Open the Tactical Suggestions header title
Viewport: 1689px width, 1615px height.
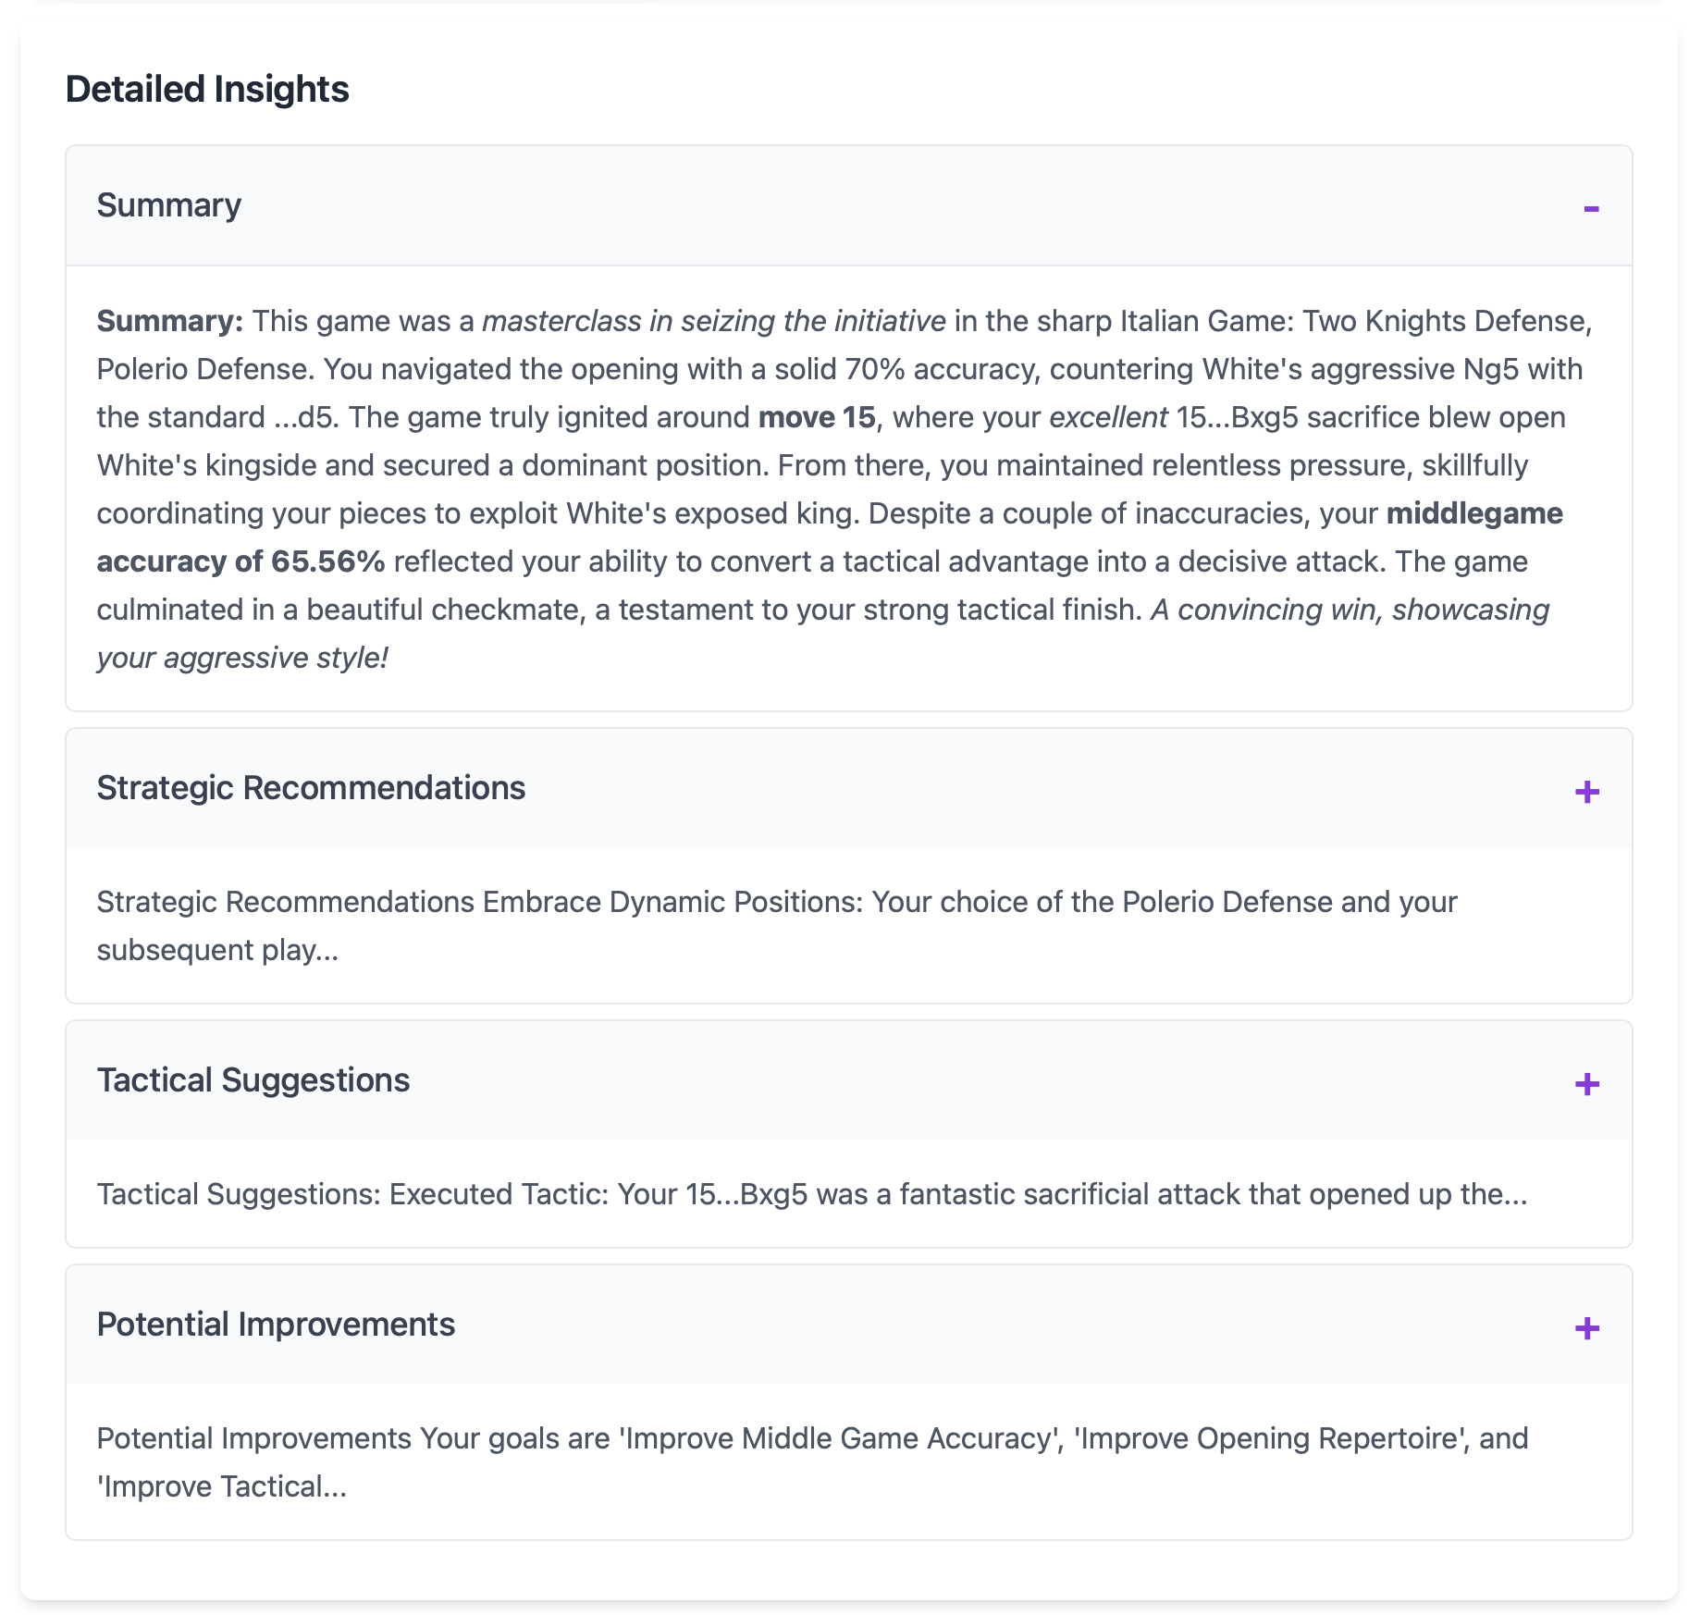pyautogui.click(x=253, y=1080)
